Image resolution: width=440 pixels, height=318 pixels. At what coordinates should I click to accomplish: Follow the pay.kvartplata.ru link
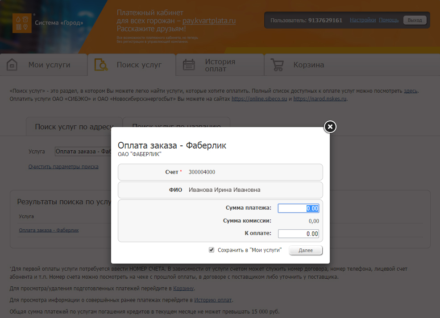click(209, 21)
